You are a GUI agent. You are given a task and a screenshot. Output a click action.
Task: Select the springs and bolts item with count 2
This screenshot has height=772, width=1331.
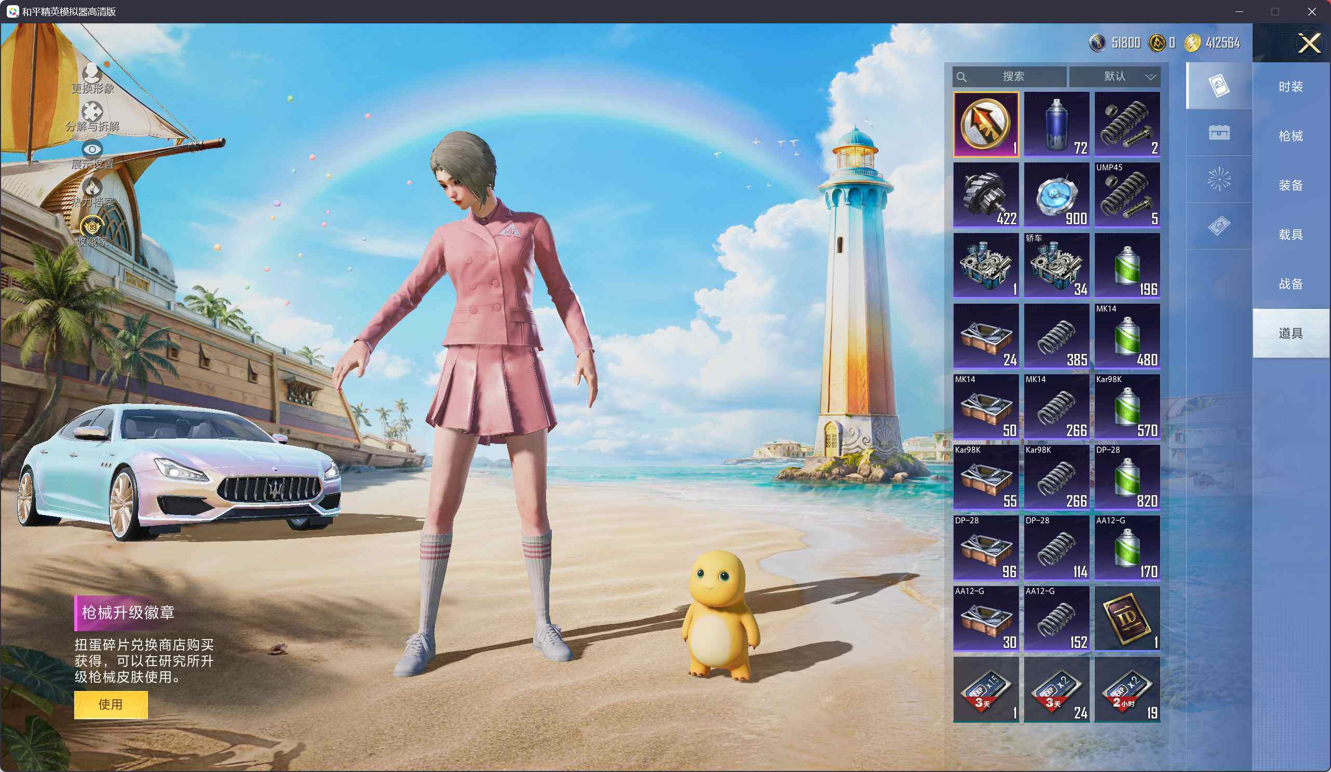1127,124
